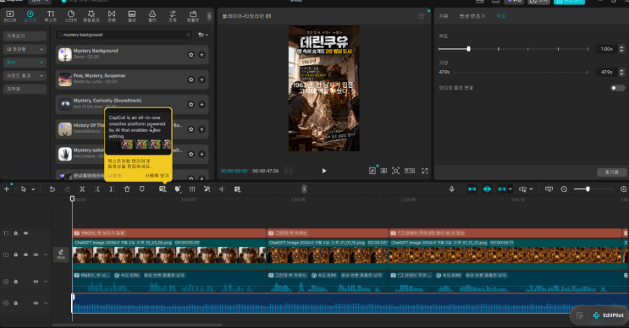Add Mystery Background track with plus icon
This screenshot has height=328, width=629.
coord(201,55)
